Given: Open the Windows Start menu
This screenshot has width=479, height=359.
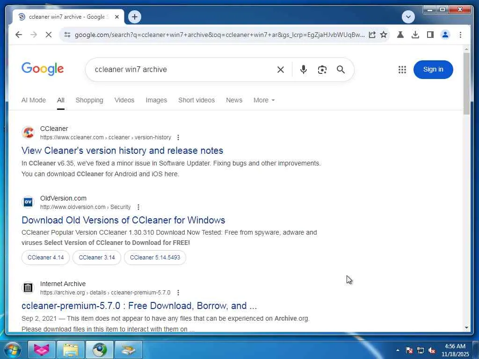Looking at the screenshot, I should 12,350.
